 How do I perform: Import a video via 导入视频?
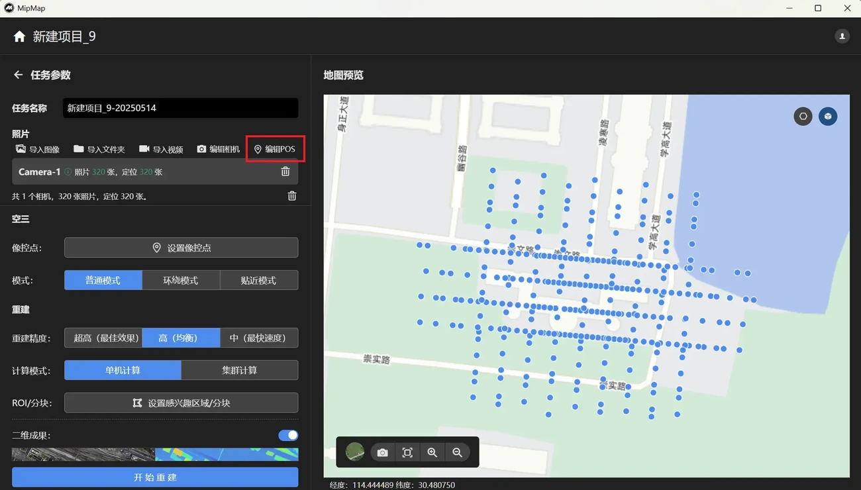coord(161,149)
